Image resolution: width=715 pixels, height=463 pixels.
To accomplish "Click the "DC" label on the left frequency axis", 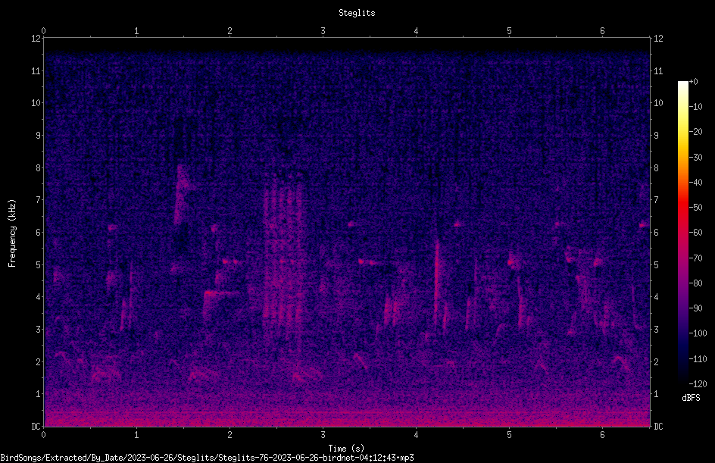I will coord(36,427).
